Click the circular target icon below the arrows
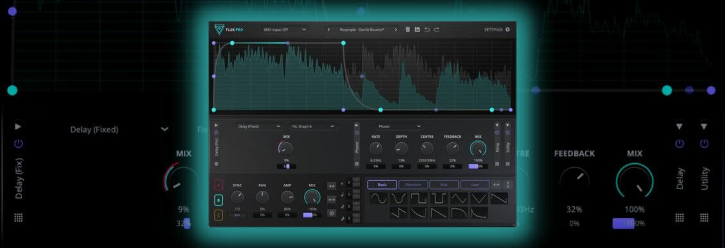The image size is (725, 248). click(x=332, y=213)
